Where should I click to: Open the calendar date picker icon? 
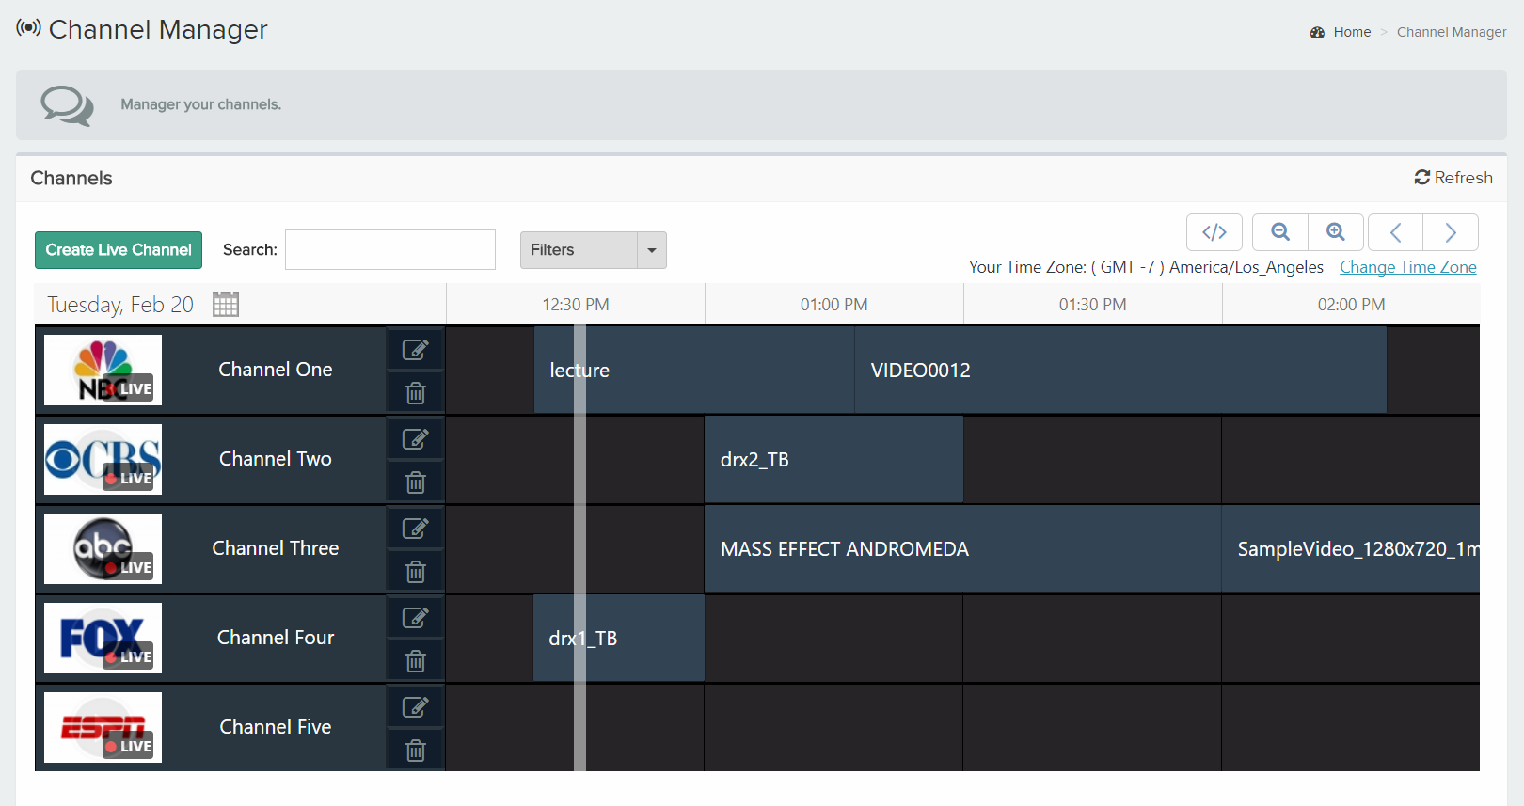[226, 305]
